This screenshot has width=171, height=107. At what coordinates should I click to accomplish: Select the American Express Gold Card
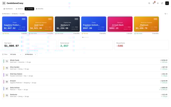(x=41, y=24)
